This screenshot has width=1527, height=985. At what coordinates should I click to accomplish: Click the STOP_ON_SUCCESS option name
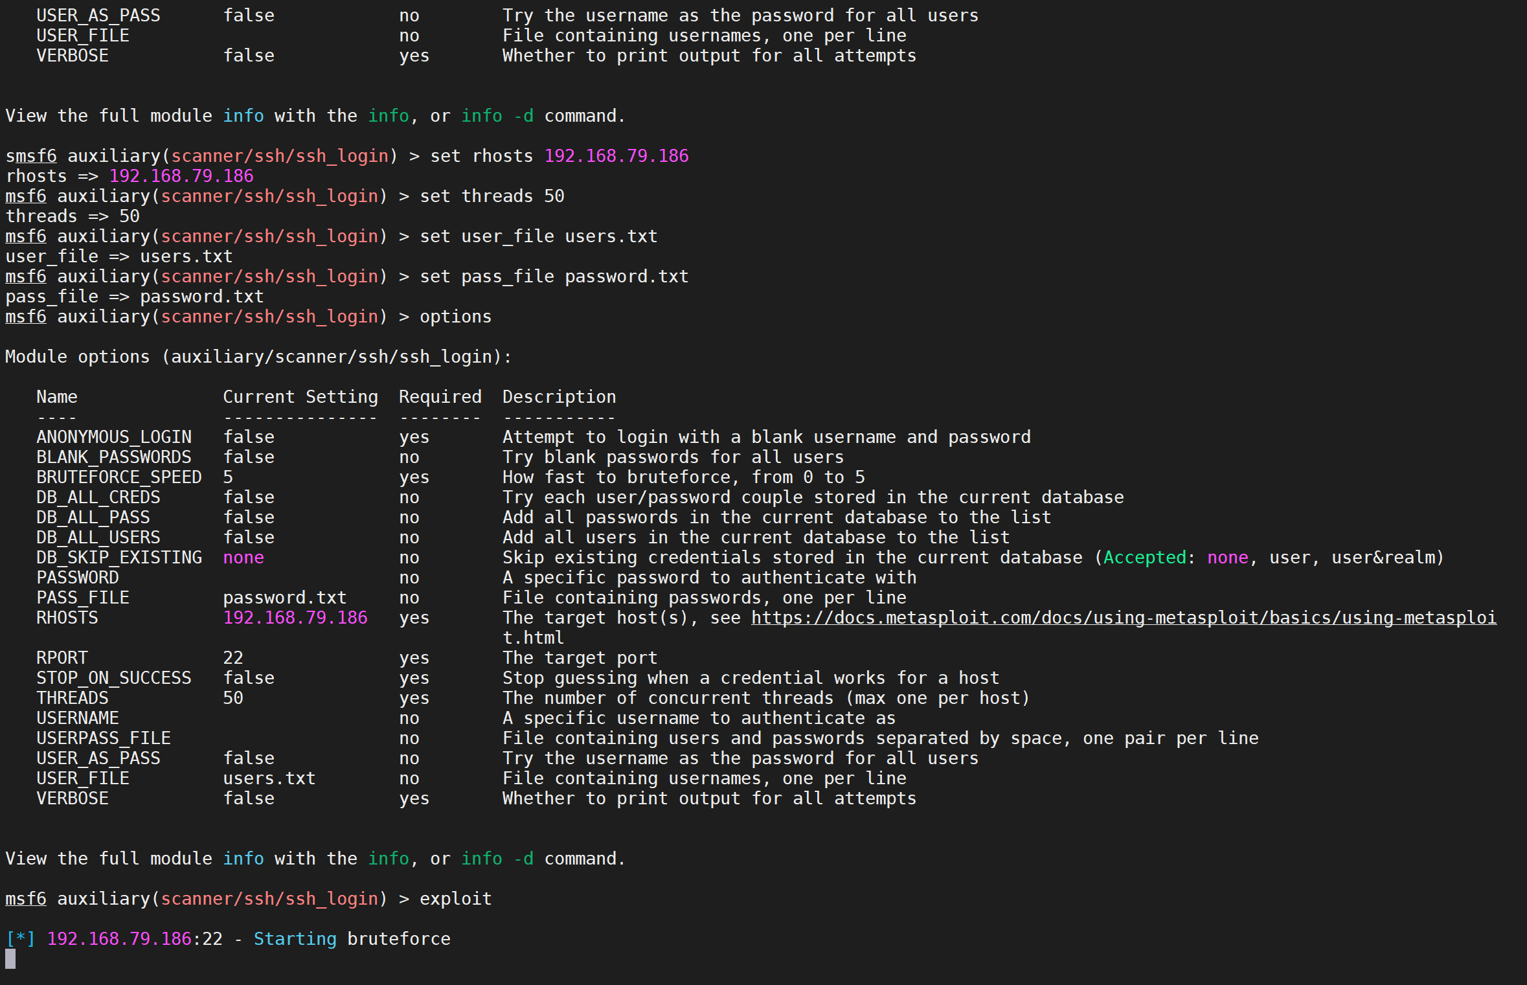click(x=114, y=678)
